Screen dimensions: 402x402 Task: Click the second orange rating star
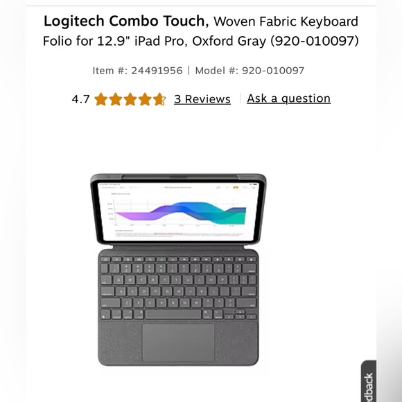click(115, 99)
